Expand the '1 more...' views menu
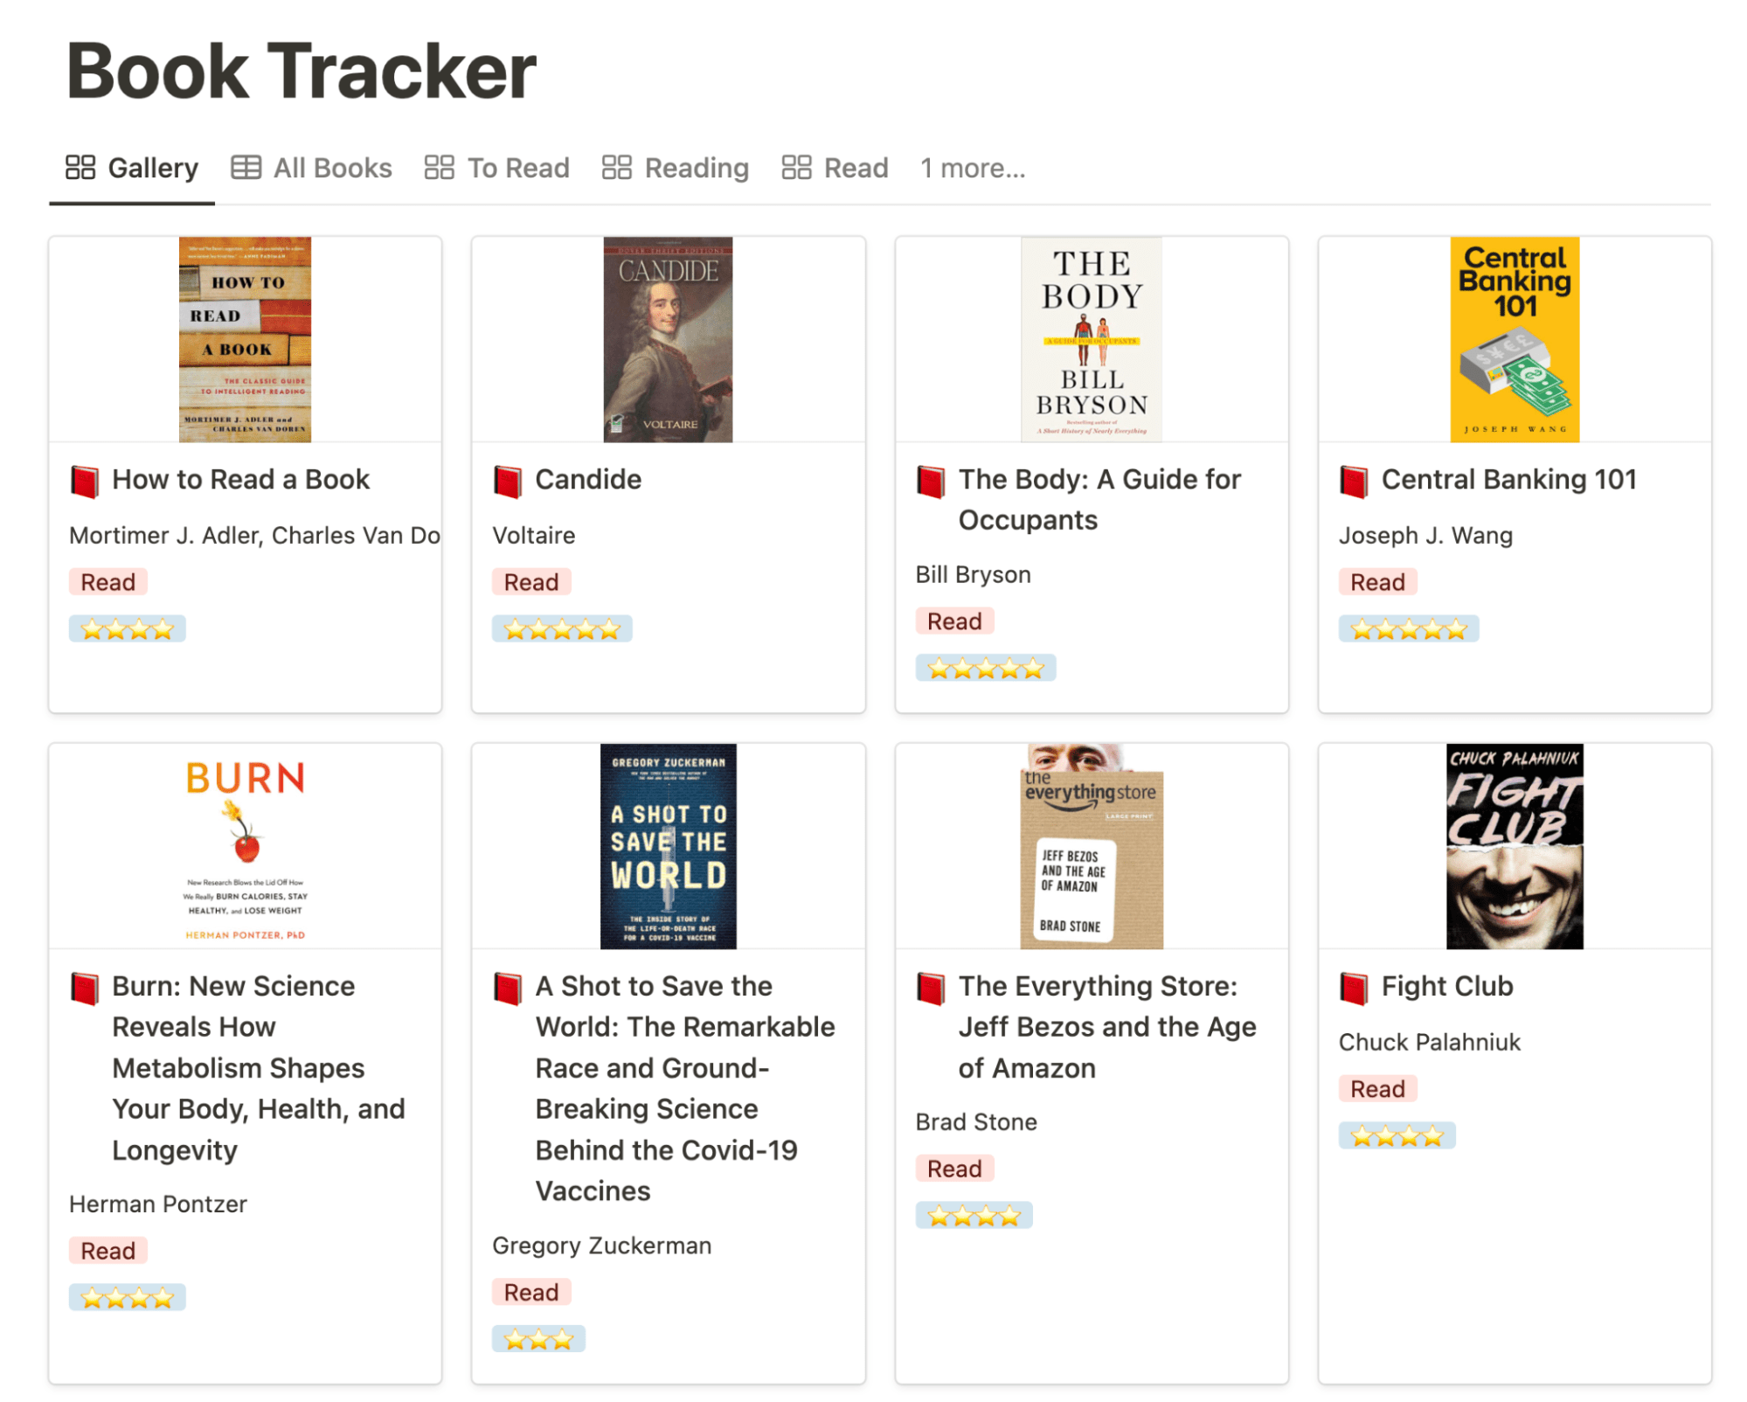The width and height of the screenshot is (1747, 1402). coord(972,168)
